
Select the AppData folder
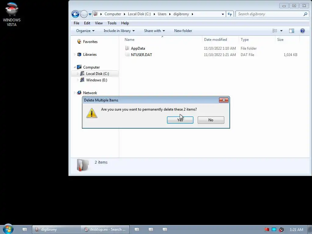(138, 48)
